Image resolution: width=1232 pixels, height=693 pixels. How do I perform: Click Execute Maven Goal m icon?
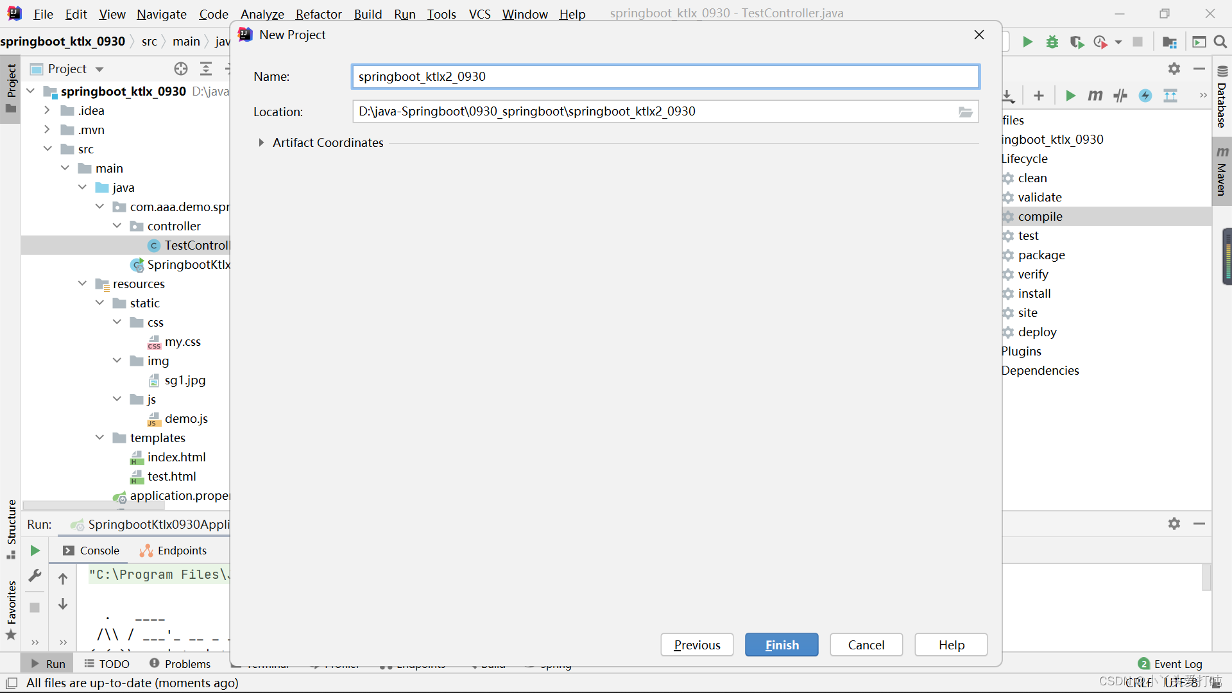[1095, 96]
